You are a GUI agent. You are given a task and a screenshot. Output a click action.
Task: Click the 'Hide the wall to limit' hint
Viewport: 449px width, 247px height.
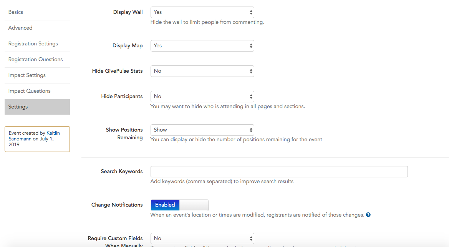(x=207, y=22)
